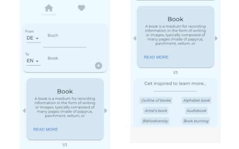The width and height of the screenshot is (239, 149).
Task: Go to previous card in right mockup
Action: [x=135, y=38]
